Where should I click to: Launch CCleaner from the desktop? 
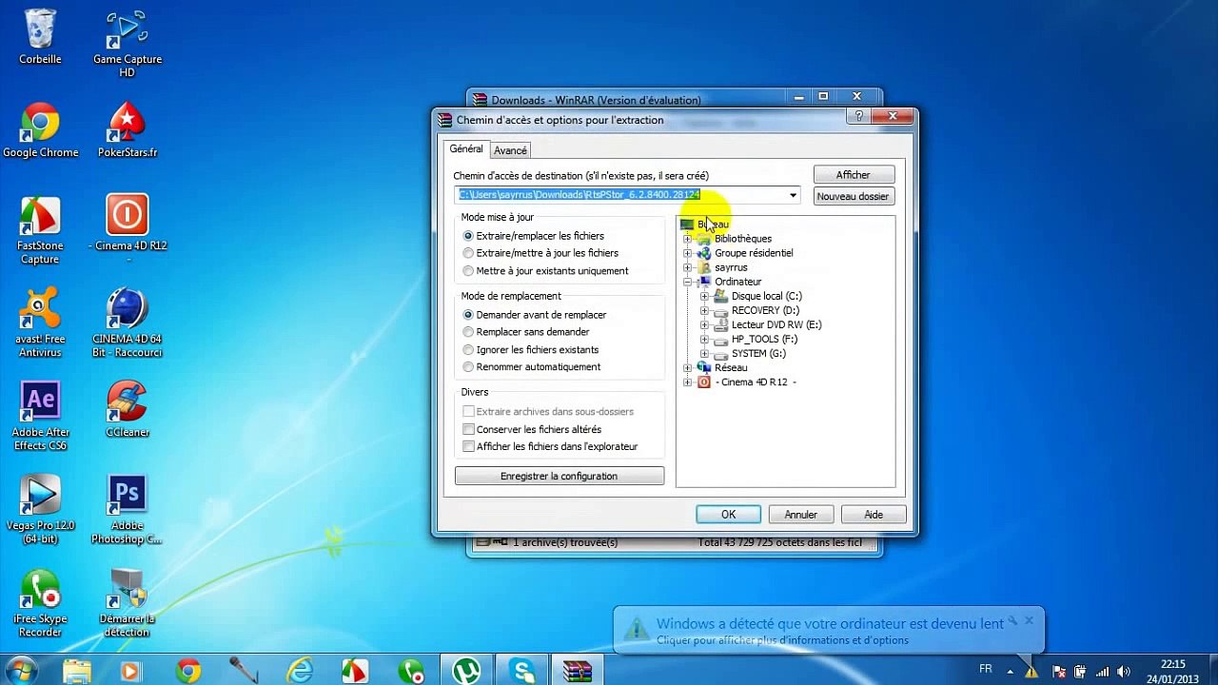click(x=128, y=410)
